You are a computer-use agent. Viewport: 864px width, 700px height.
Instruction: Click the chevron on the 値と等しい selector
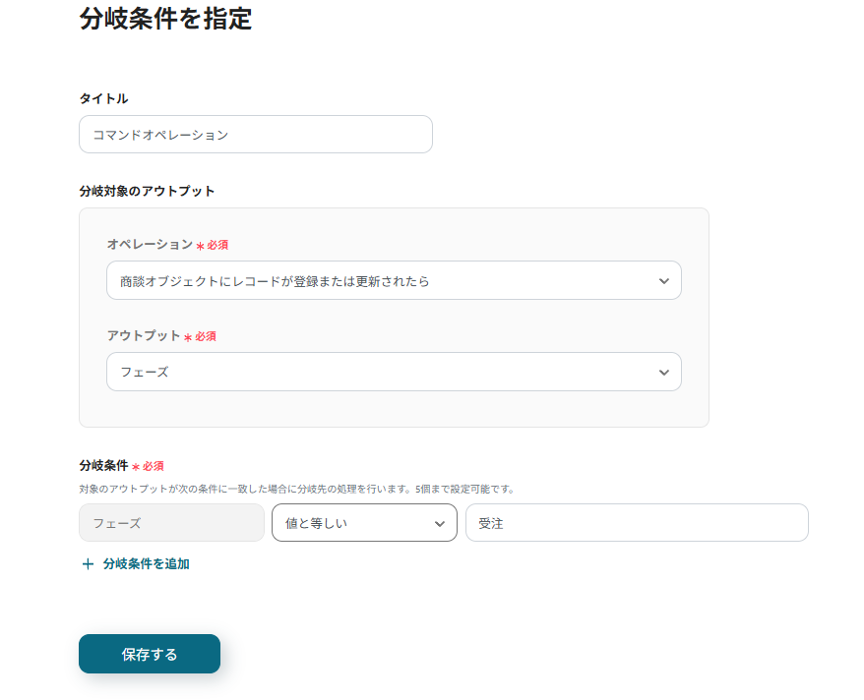pos(442,522)
